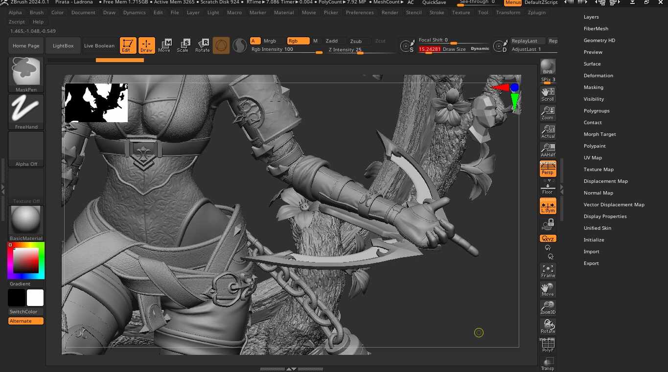Open the Zplugin menu
This screenshot has width=668, height=372.
537,12
